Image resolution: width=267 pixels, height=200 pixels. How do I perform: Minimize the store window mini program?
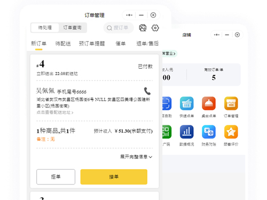227,35
